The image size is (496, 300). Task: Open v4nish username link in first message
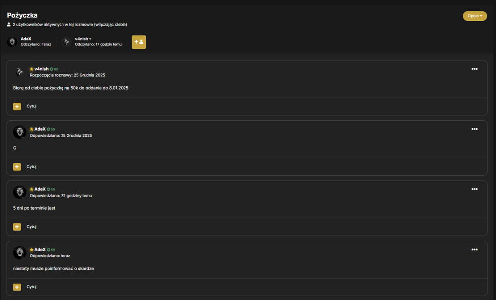pos(42,69)
